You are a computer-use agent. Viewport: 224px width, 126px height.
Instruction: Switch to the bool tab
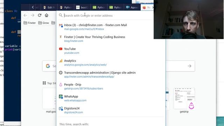[x=82, y=7]
